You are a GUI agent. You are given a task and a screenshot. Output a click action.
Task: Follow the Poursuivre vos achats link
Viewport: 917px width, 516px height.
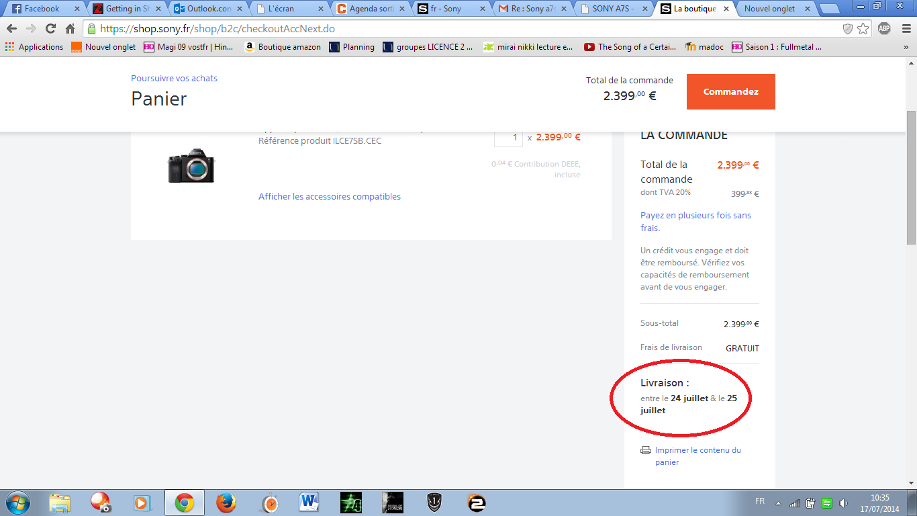[x=174, y=78]
